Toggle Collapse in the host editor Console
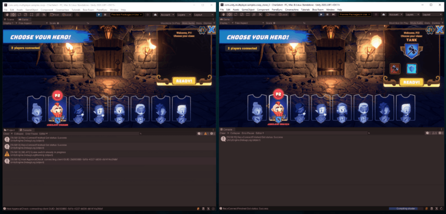 18,134
